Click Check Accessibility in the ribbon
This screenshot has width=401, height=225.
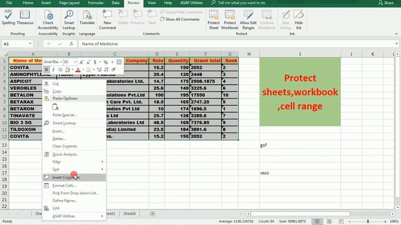[x=48, y=20]
